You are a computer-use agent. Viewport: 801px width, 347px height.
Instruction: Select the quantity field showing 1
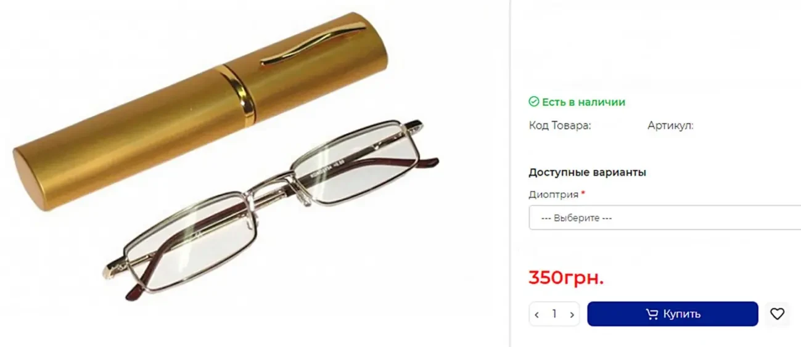554,314
